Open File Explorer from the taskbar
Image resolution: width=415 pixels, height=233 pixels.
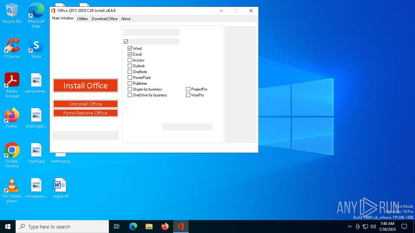click(149, 227)
